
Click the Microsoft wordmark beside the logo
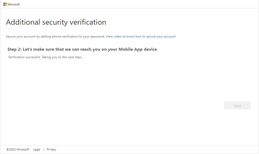tap(14, 5)
